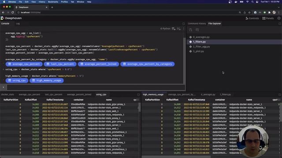The height and width of the screenshot is (158, 282).
Task: Open the high_memory_usage table button
Action: (x=47, y=80)
